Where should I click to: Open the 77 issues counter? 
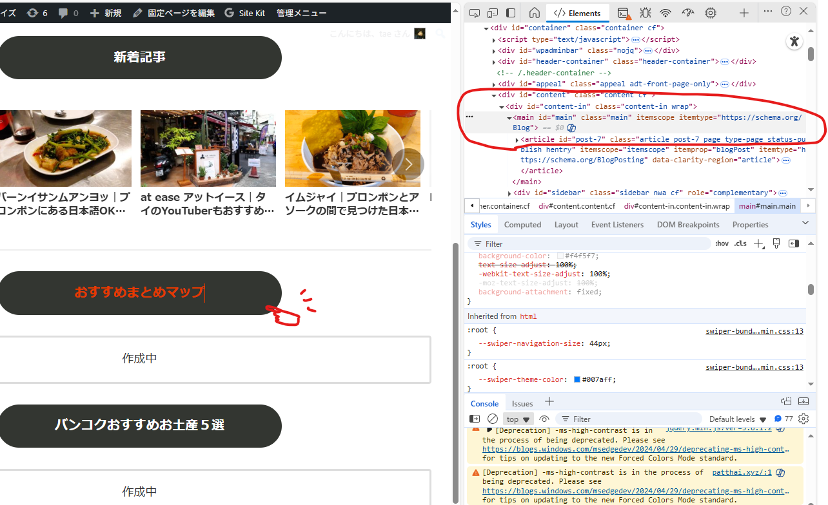click(784, 419)
